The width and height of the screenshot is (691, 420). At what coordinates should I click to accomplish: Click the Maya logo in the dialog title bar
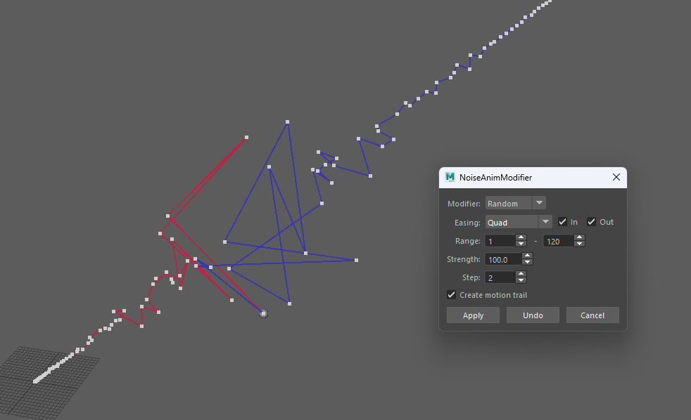coord(450,177)
